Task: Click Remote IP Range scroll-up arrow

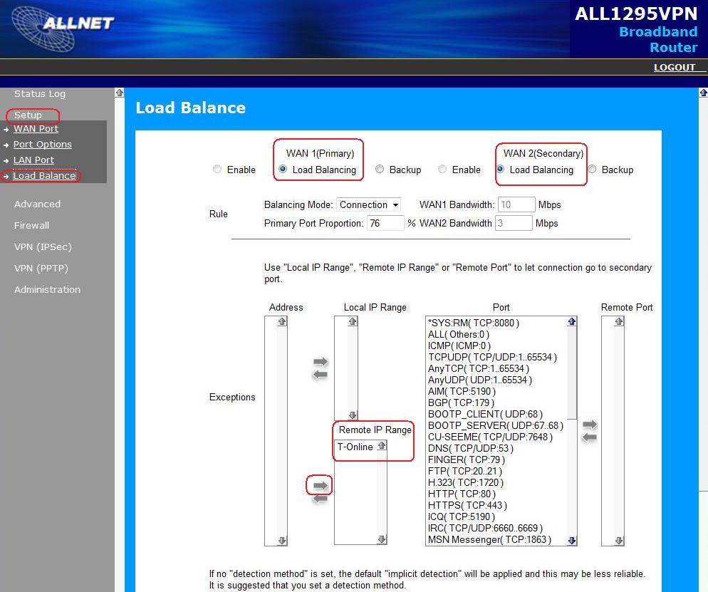Action: [382, 446]
